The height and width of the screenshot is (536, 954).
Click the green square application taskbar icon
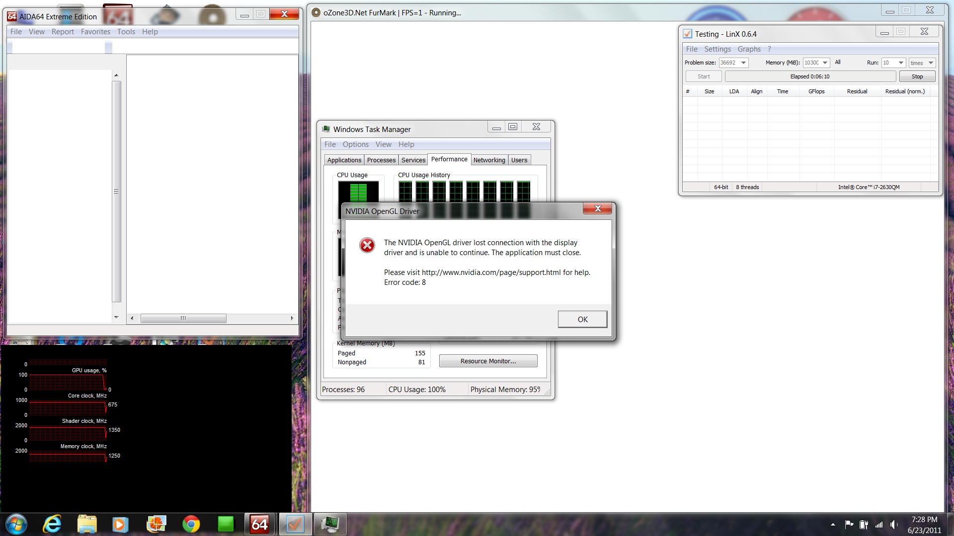226,524
